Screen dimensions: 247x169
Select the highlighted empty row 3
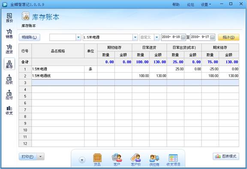[x=135, y=83]
